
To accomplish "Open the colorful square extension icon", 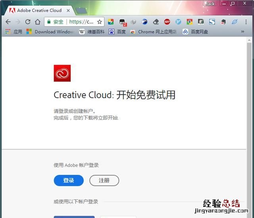I will tap(111, 22).
